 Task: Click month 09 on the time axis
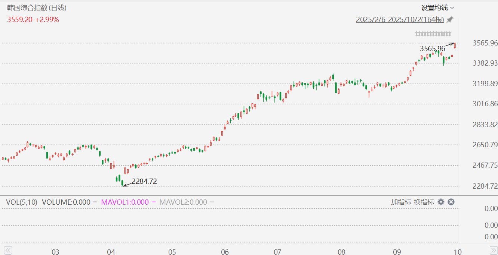coord(397,252)
